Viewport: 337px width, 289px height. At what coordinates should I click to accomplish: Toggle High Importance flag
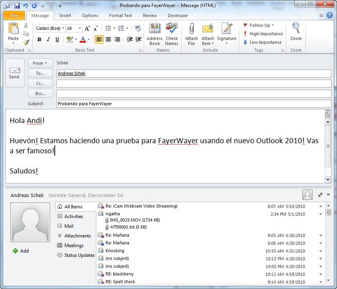click(x=263, y=34)
